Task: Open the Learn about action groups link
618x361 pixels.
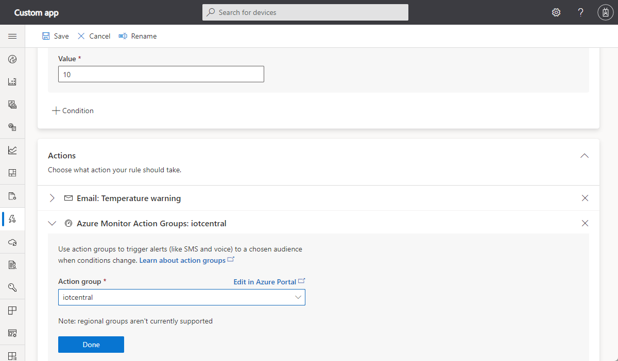Action: [x=182, y=260]
